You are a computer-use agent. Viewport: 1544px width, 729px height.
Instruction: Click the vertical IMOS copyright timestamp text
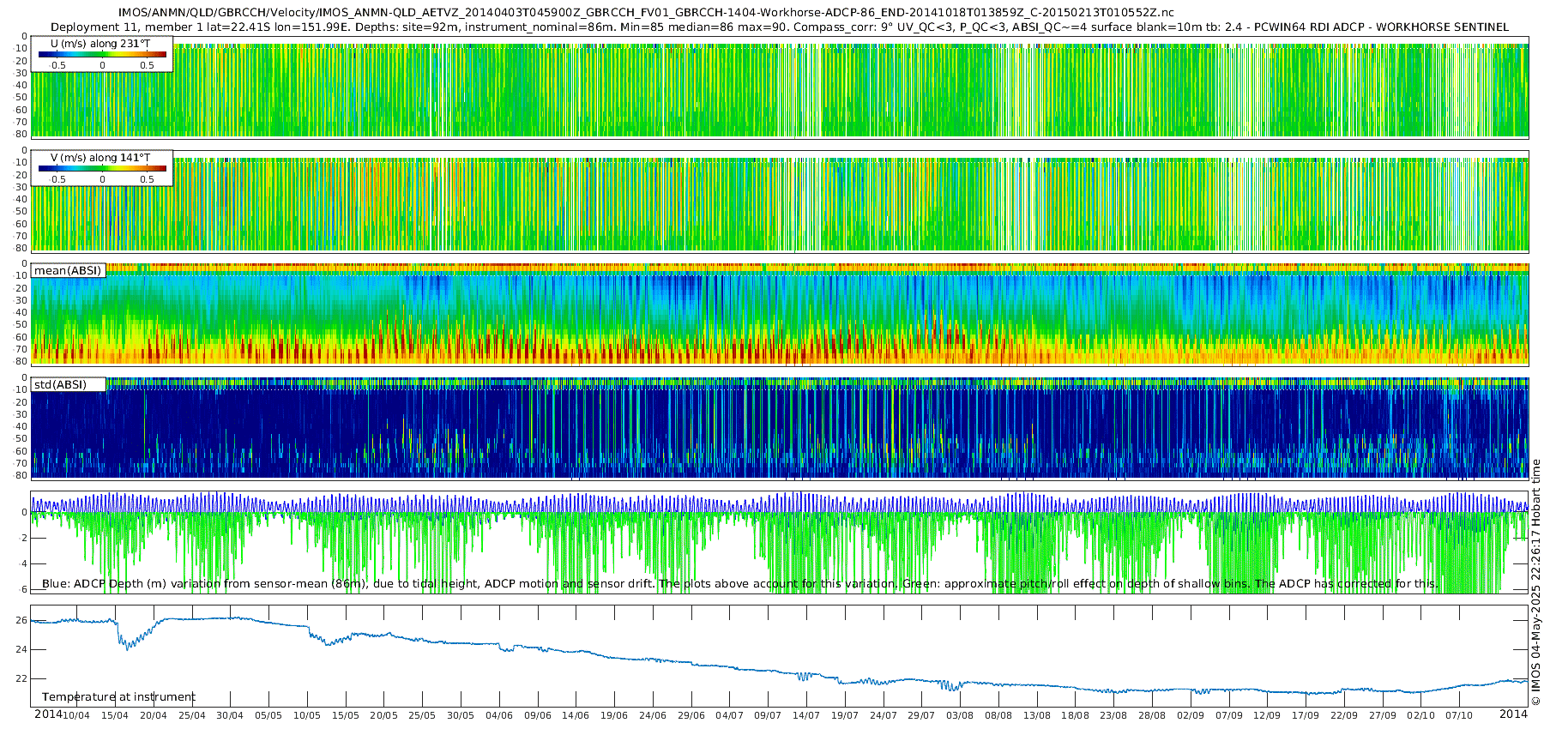pyautogui.click(x=1536, y=583)
